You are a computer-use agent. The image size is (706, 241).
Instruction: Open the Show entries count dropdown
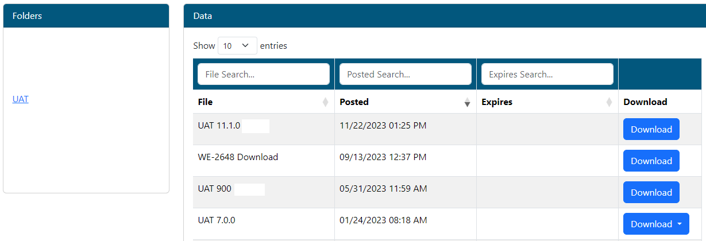pos(237,46)
